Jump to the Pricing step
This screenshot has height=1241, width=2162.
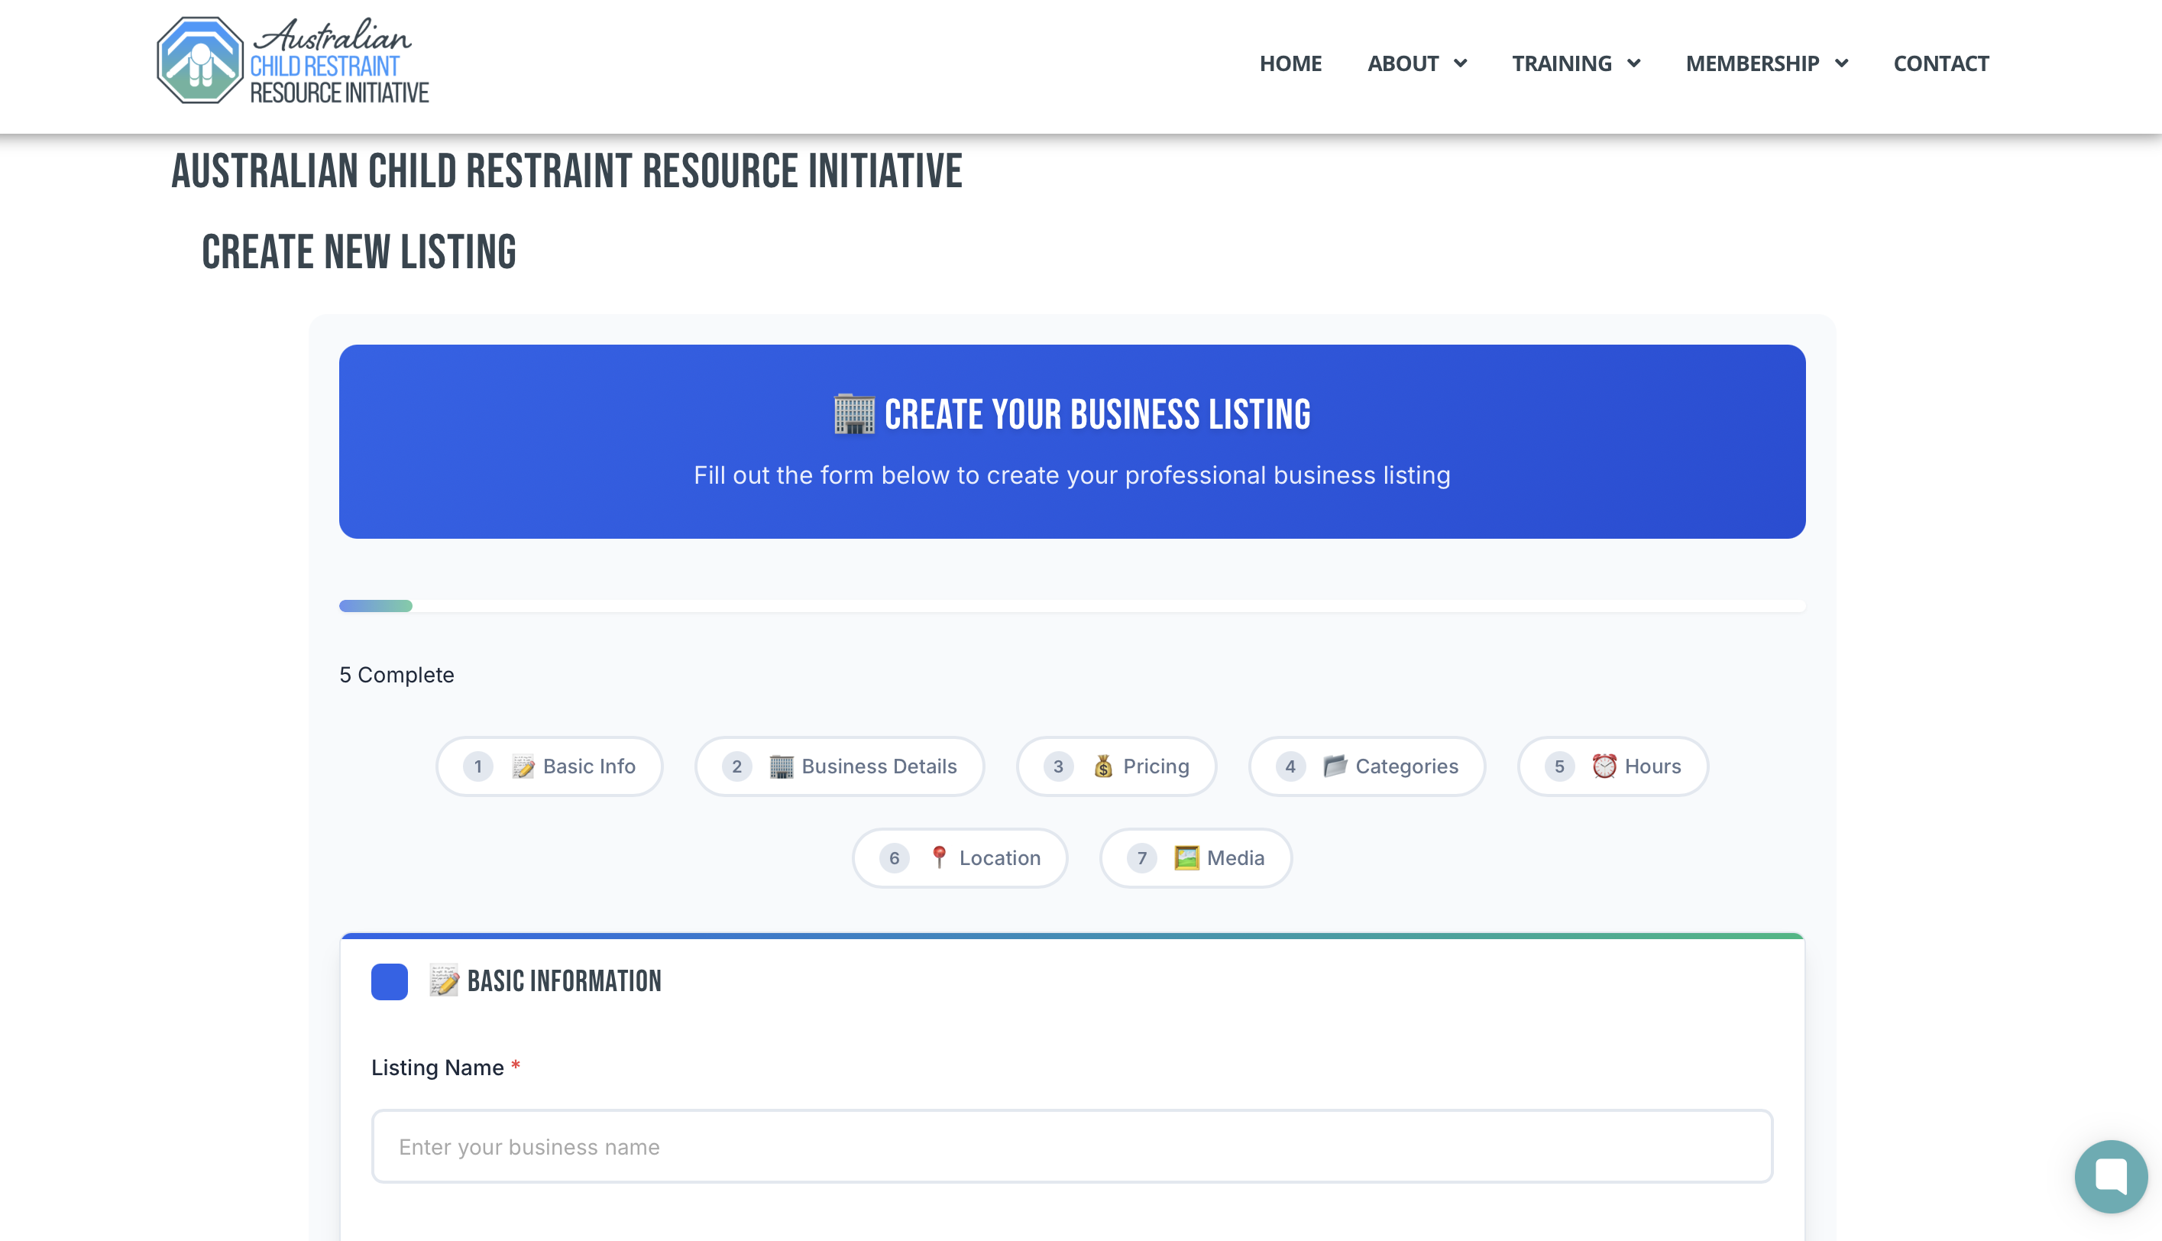1117,766
